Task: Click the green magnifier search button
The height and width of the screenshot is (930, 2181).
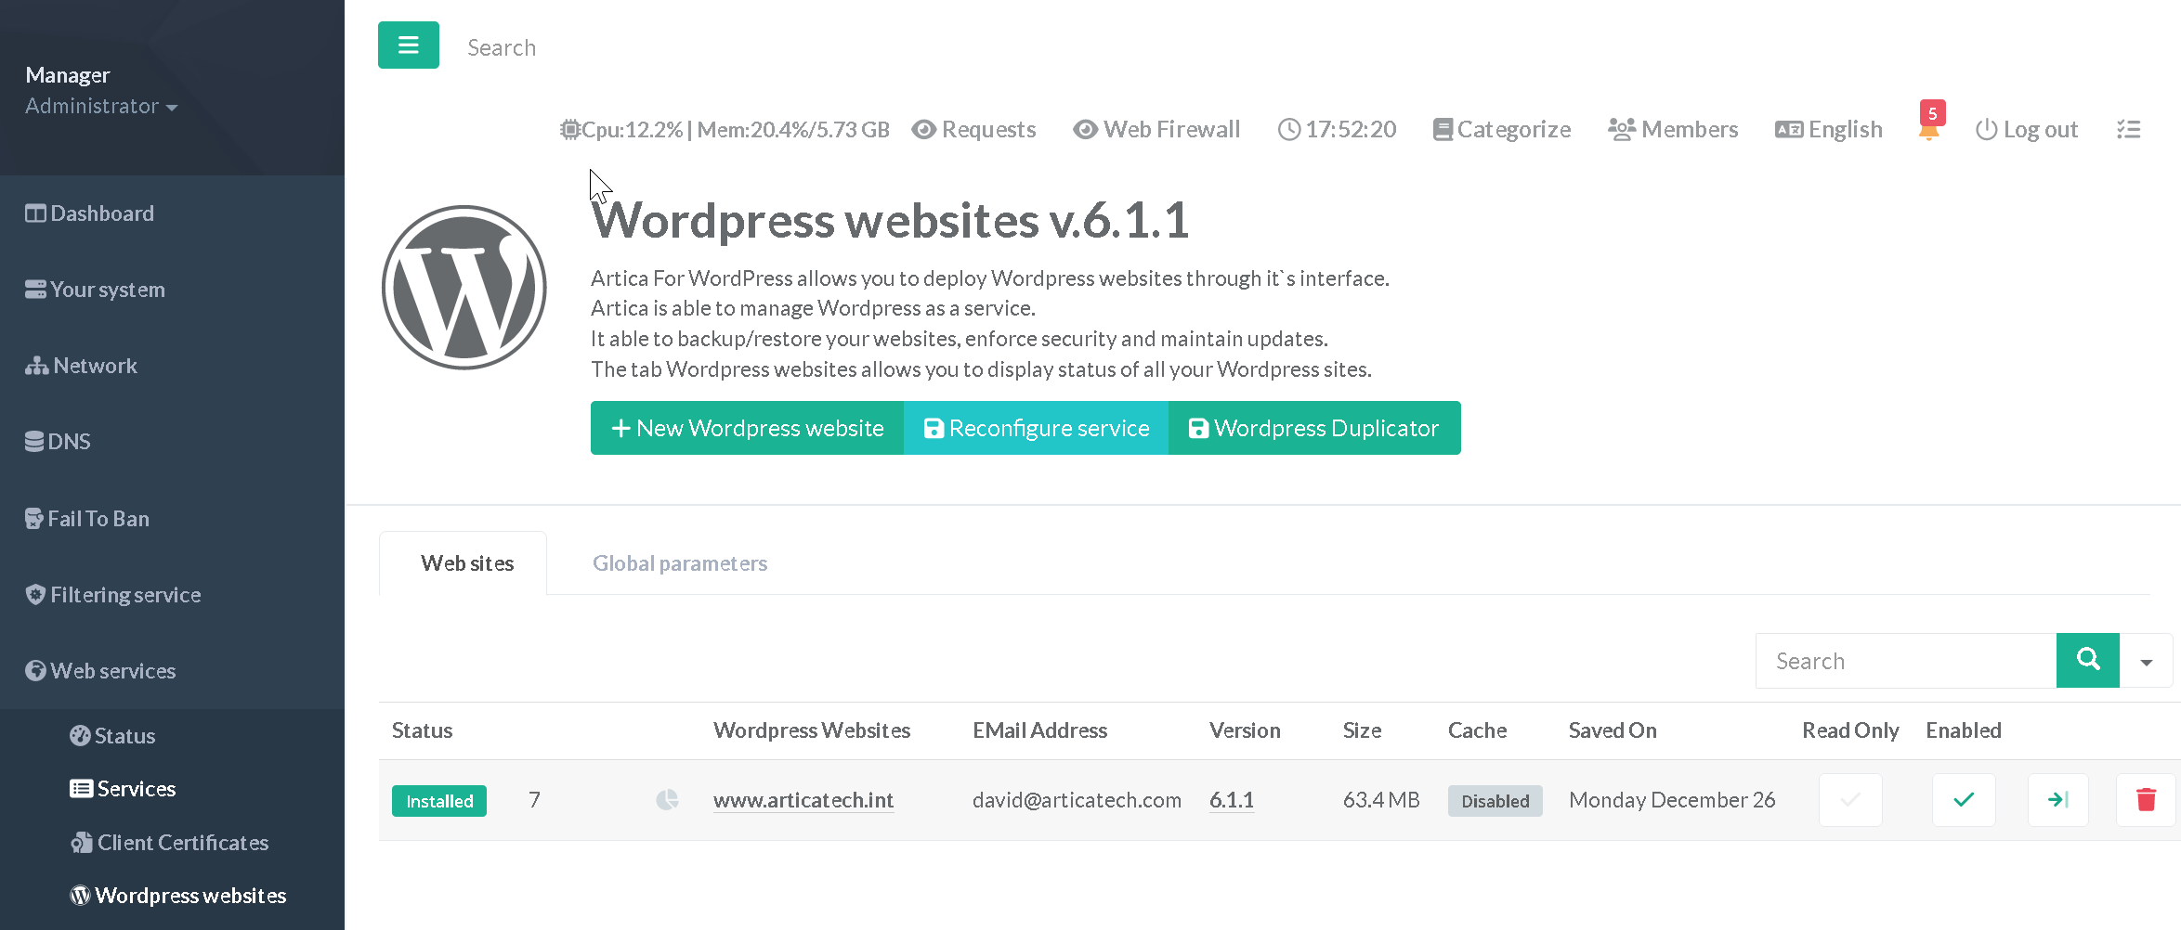Action: 2087,661
